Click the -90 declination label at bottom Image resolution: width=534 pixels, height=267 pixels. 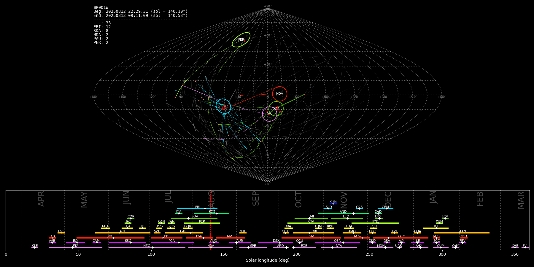click(267, 184)
